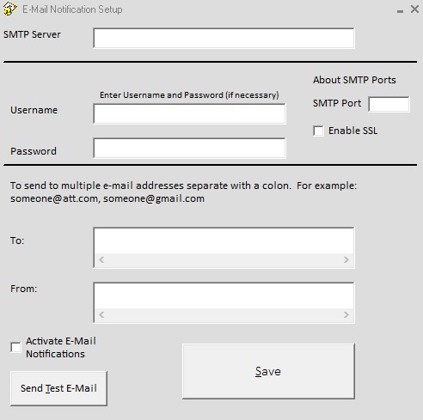
Task: Focus the To: address text area
Action: [224, 240]
